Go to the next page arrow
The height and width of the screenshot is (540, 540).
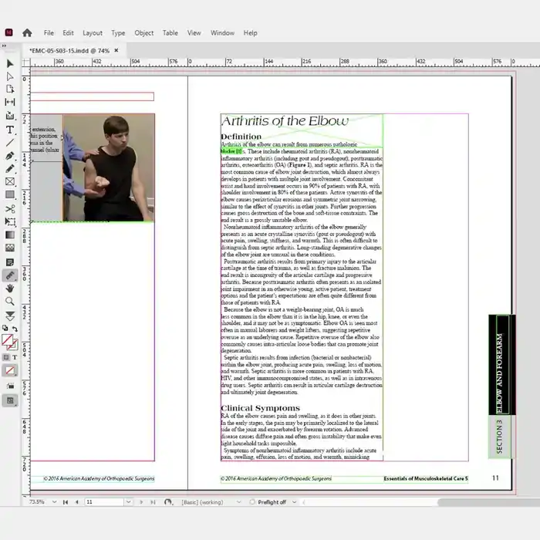[x=141, y=502]
